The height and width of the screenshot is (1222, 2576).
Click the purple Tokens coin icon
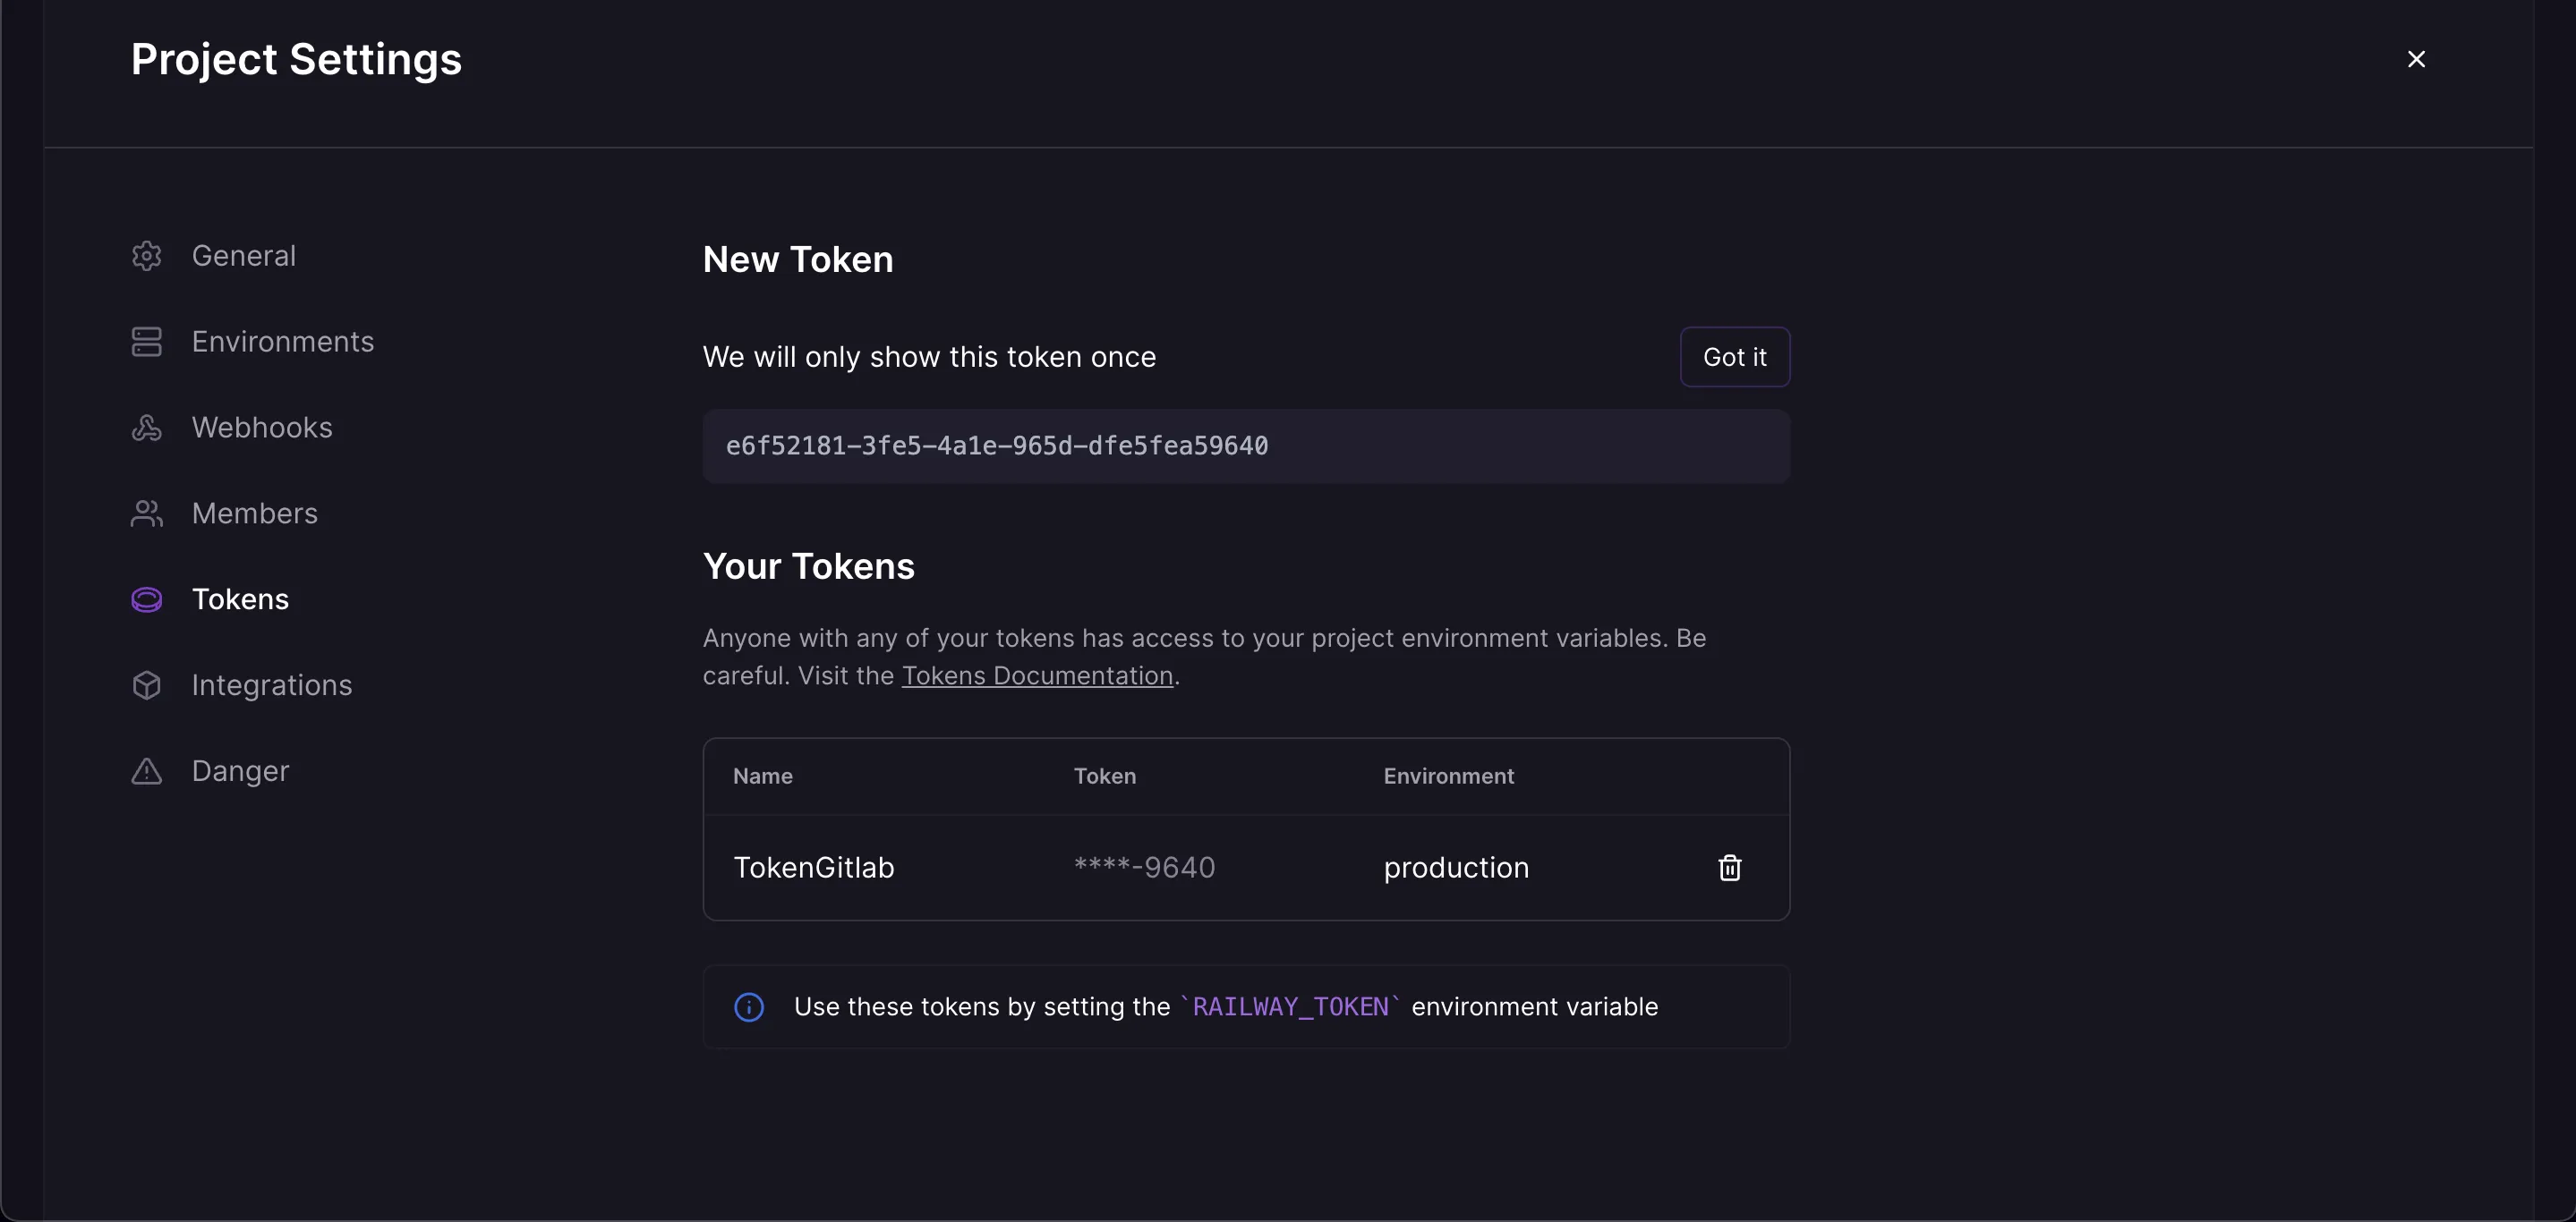point(146,599)
